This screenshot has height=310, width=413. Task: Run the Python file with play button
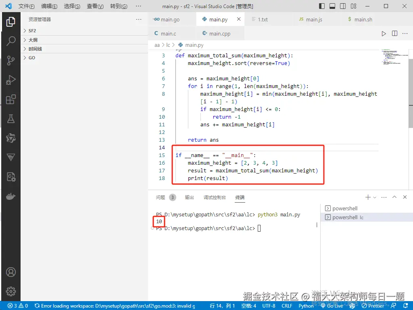[384, 34]
